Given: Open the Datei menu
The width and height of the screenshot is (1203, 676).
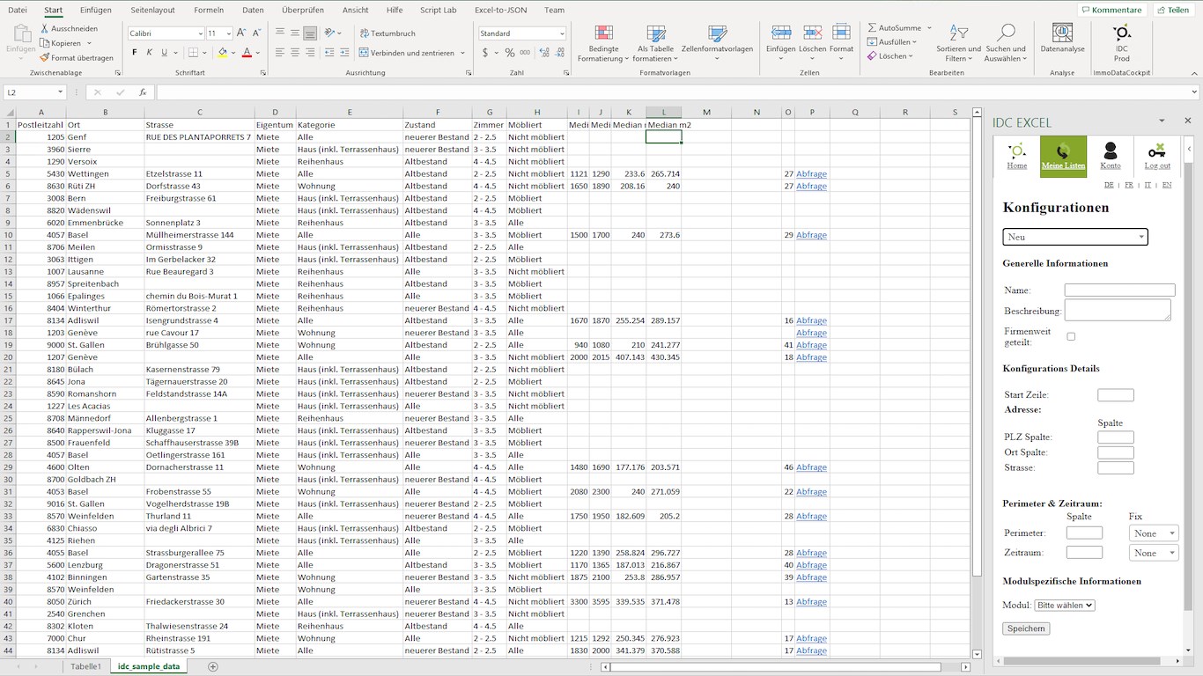Looking at the screenshot, I should point(18,11).
